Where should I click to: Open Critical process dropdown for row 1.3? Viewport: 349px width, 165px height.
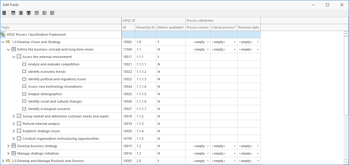pos(235,153)
